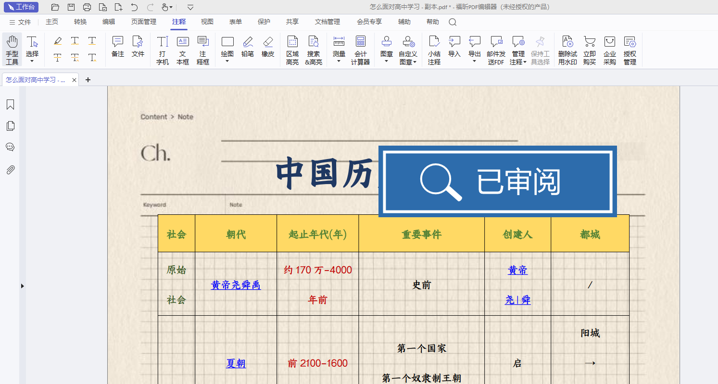718x384 pixels.
Task: Expand the 绘图 drawing dropdown
Action: tap(227, 61)
